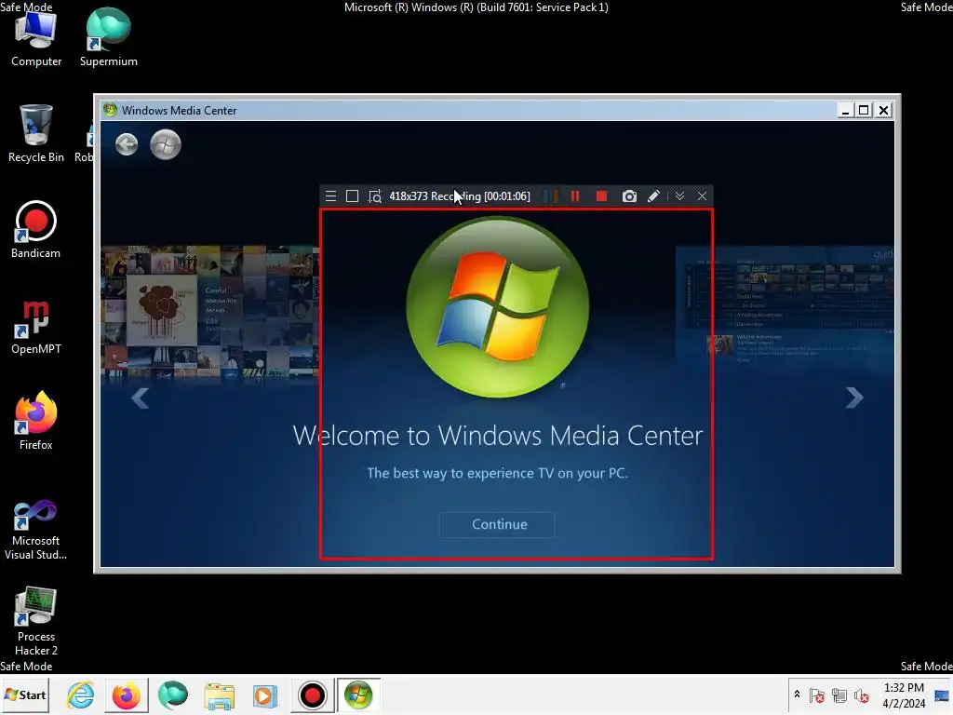Click Continue in Windows Media Center
The width and height of the screenshot is (953, 715).
tap(497, 524)
